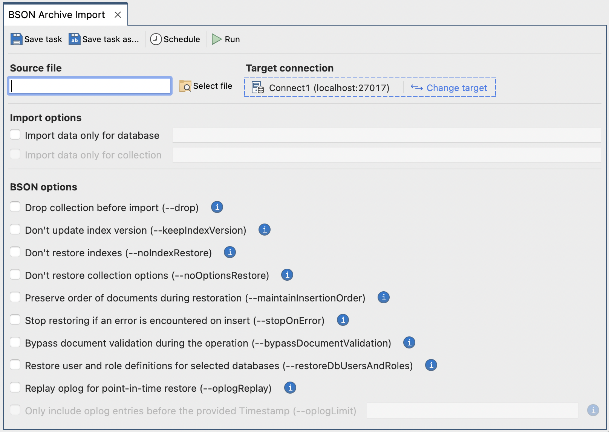Close the BSON Archive Import tab
This screenshot has width=609, height=432.
click(118, 14)
